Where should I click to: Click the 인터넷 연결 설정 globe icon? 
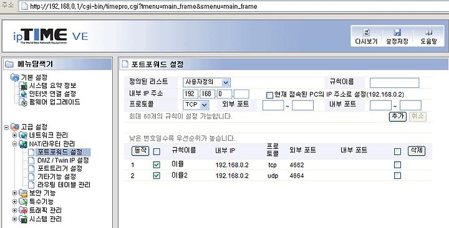pos(23,94)
